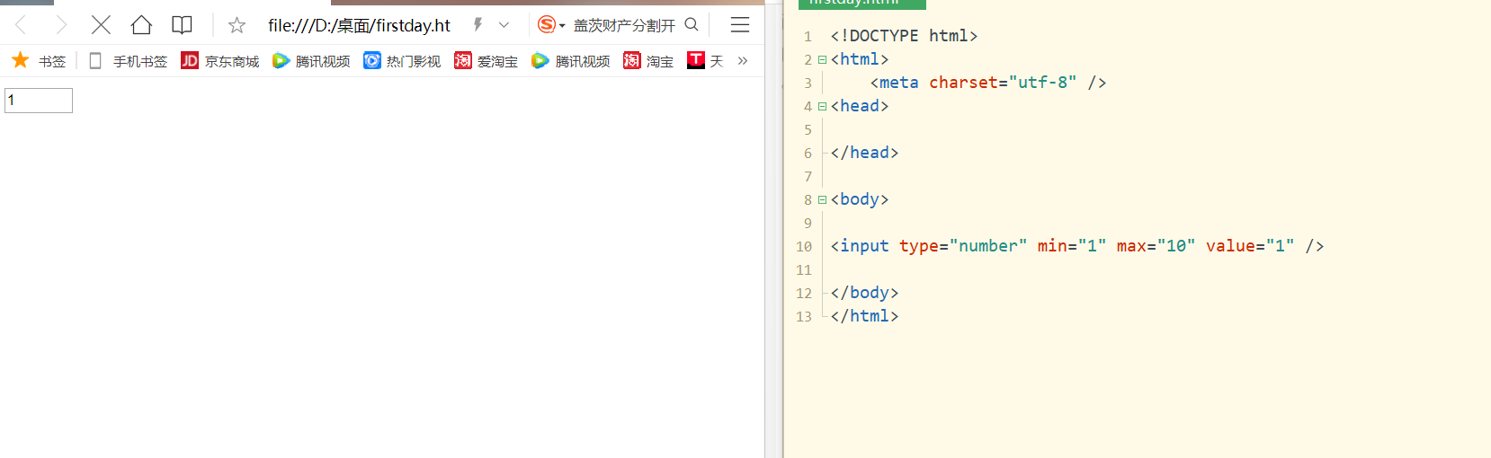Collapse the body tag fold marker
Image resolution: width=1491 pixels, height=458 pixels.
pyautogui.click(x=822, y=200)
